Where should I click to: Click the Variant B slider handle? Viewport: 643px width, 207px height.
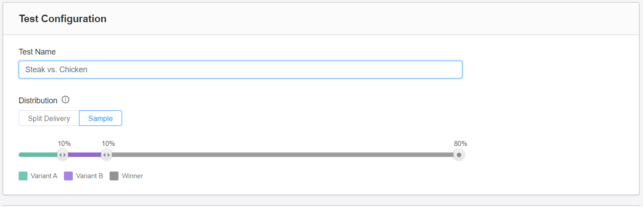coord(106,155)
